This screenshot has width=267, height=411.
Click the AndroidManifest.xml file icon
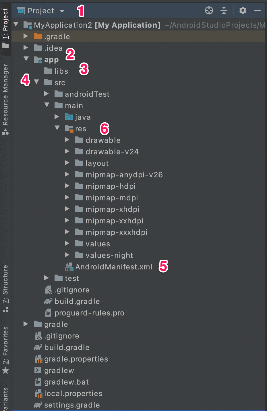coord(69,267)
